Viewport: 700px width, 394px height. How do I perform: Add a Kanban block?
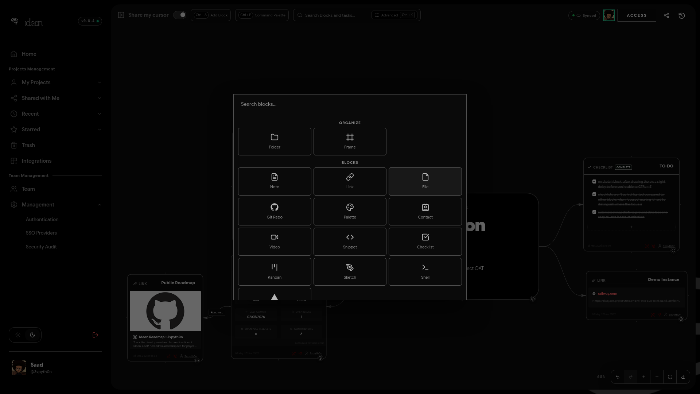[x=275, y=272]
